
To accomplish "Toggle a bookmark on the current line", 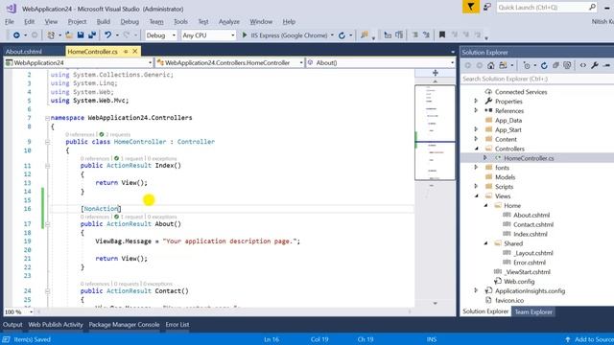I will 442,35.
